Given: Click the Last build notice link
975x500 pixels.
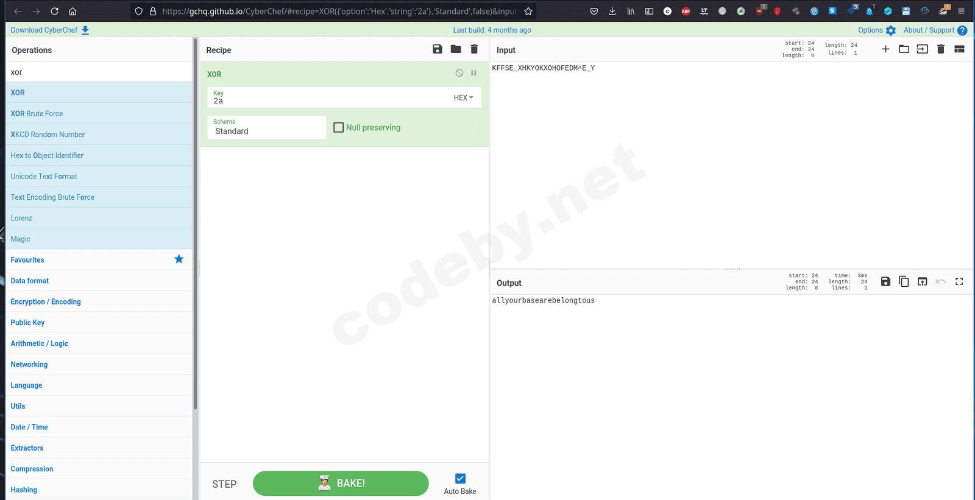Looking at the screenshot, I should click(x=492, y=30).
